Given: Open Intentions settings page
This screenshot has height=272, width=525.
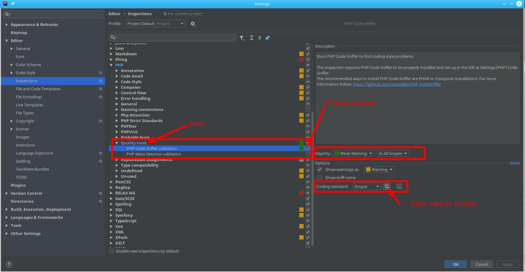Looking at the screenshot, I should click(x=25, y=145).
